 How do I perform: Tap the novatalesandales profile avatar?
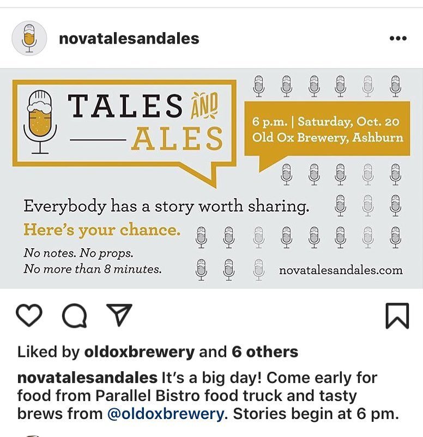(x=29, y=39)
